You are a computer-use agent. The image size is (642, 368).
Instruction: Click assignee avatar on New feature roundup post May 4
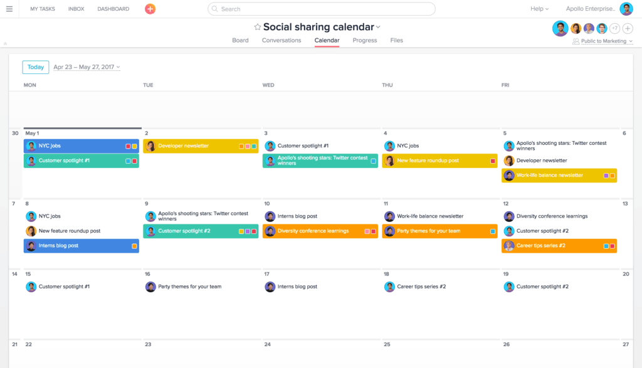coord(389,161)
